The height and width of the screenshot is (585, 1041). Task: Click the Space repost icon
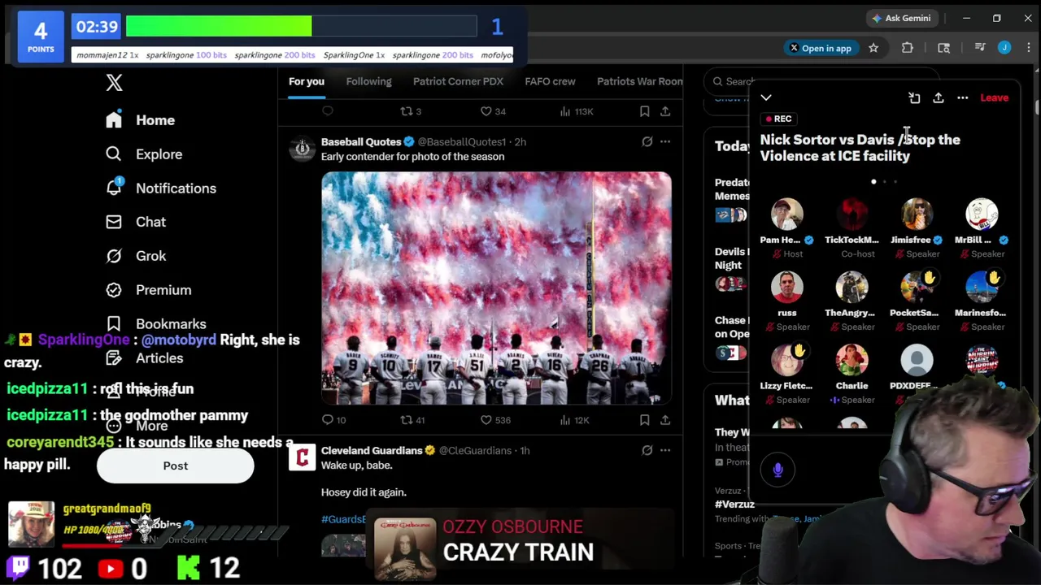click(914, 97)
